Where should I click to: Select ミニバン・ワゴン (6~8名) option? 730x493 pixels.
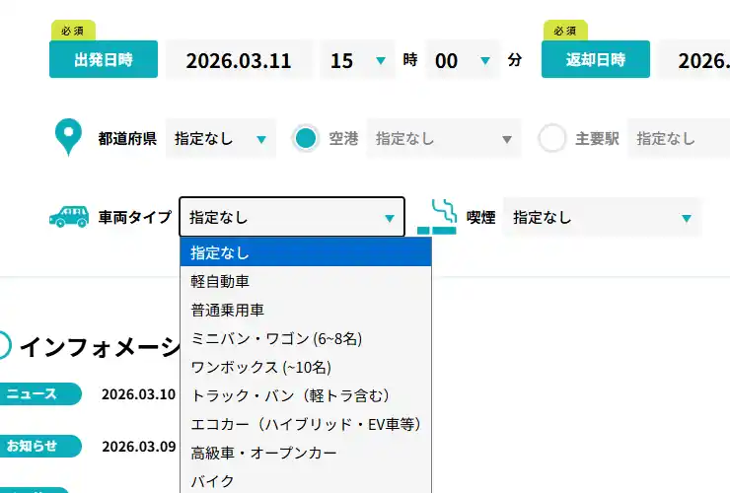tap(277, 338)
